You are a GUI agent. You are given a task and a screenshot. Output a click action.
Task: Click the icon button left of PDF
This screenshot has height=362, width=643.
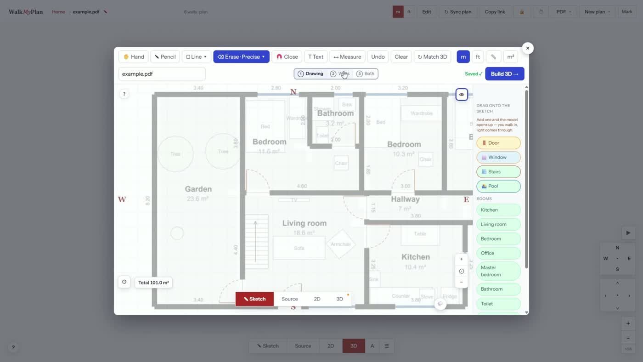(541, 11)
